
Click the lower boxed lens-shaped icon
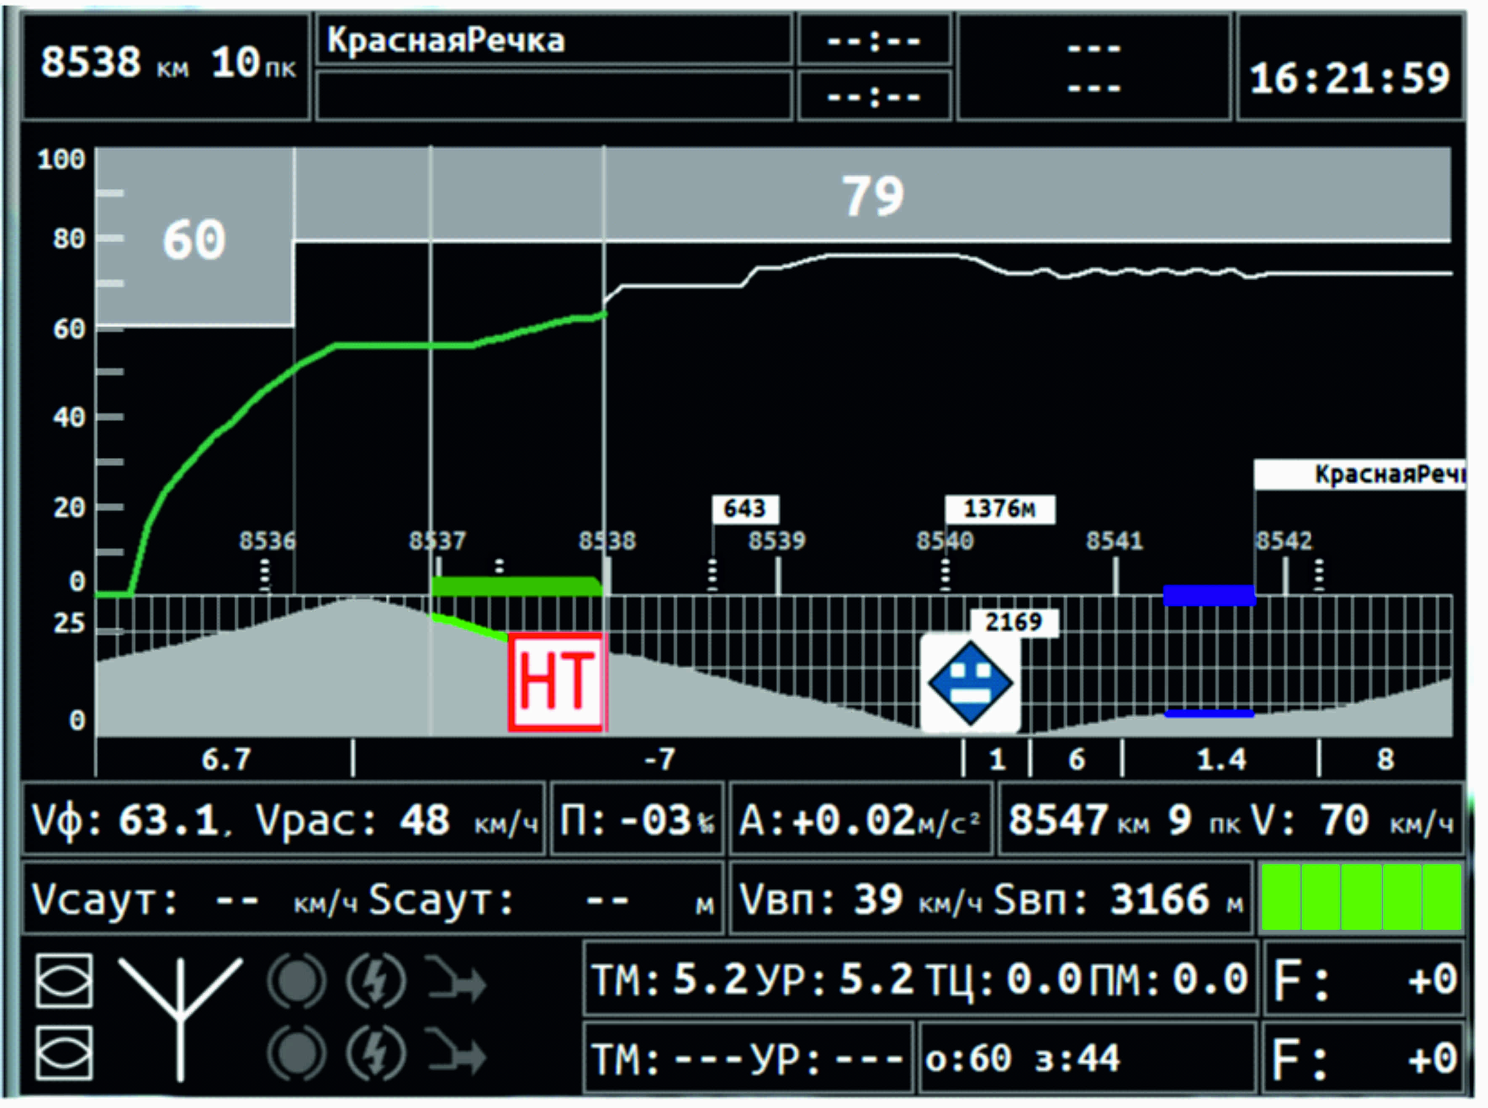pyautogui.click(x=64, y=1053)
